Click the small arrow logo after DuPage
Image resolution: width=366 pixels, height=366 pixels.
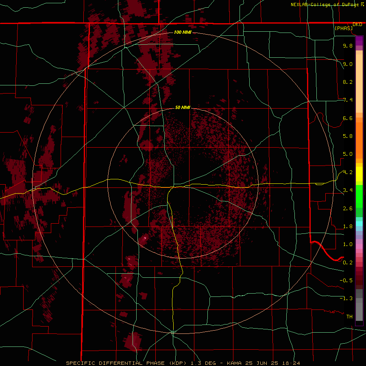pos(362,4)
